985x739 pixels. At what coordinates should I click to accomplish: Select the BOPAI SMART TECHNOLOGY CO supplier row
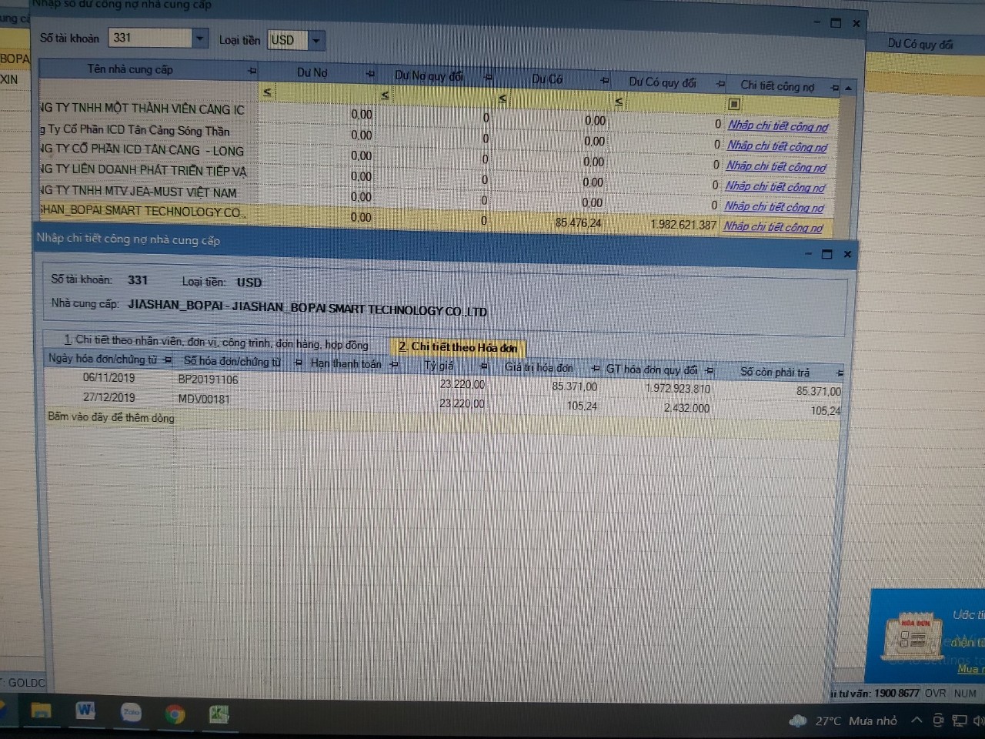(x=143, y=212)
